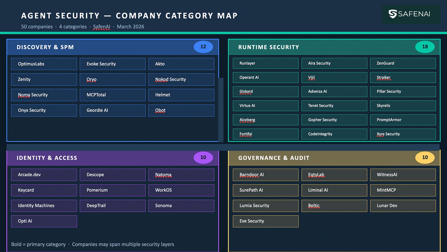Viewport: 447px width, 252px height.
Task: Pick the WorkOS company cell
Action: [x=181, y=190]
